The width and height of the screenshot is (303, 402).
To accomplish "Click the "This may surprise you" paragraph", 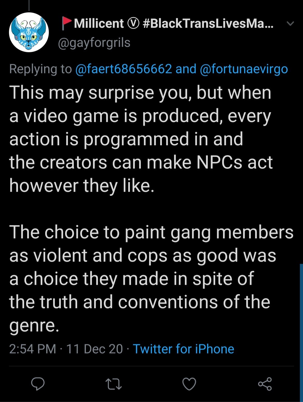I will pyautogui.click(x=140, y=139).
